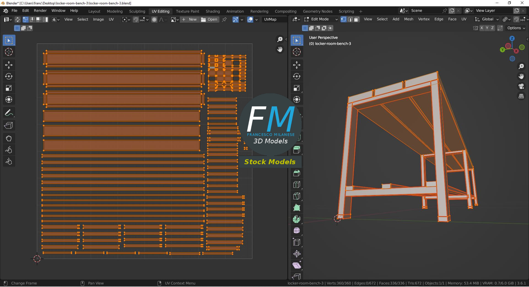Switch 3D viewport to face select mode

click(357, 19)
